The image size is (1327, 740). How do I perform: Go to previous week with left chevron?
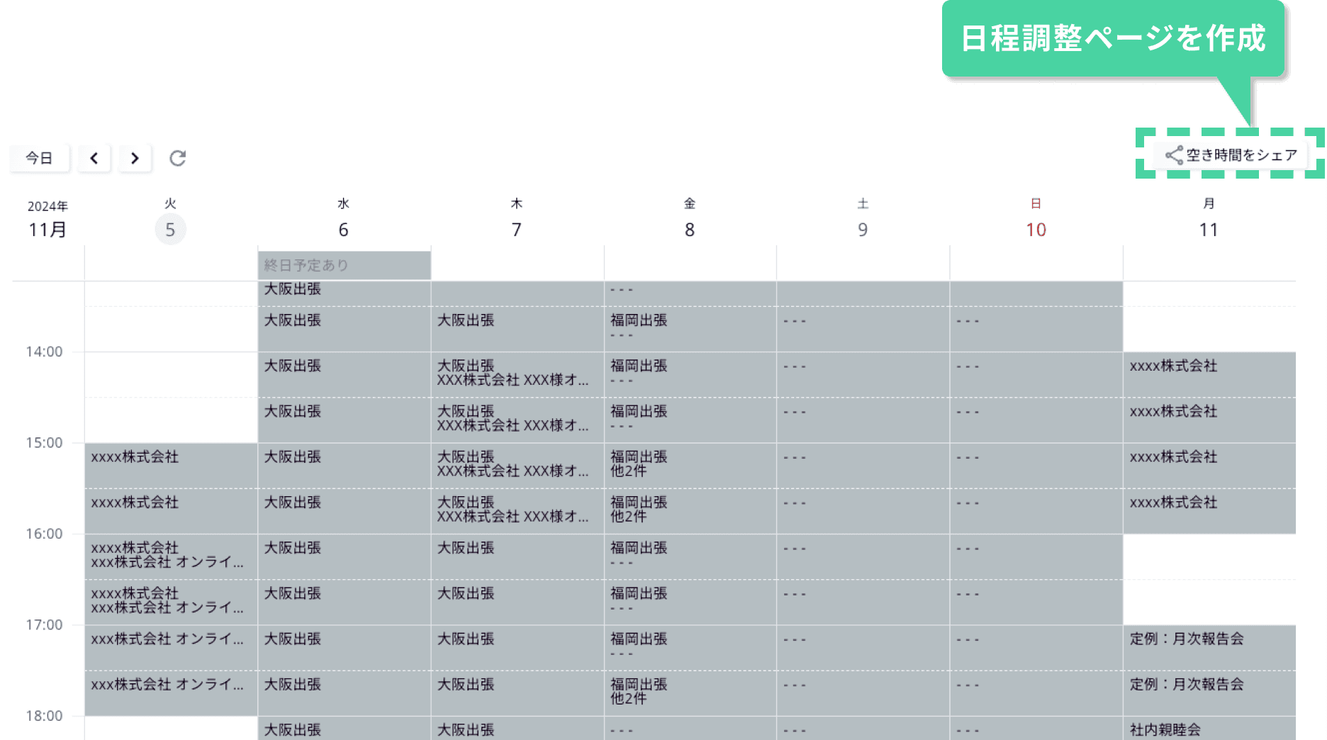point(94,158)
